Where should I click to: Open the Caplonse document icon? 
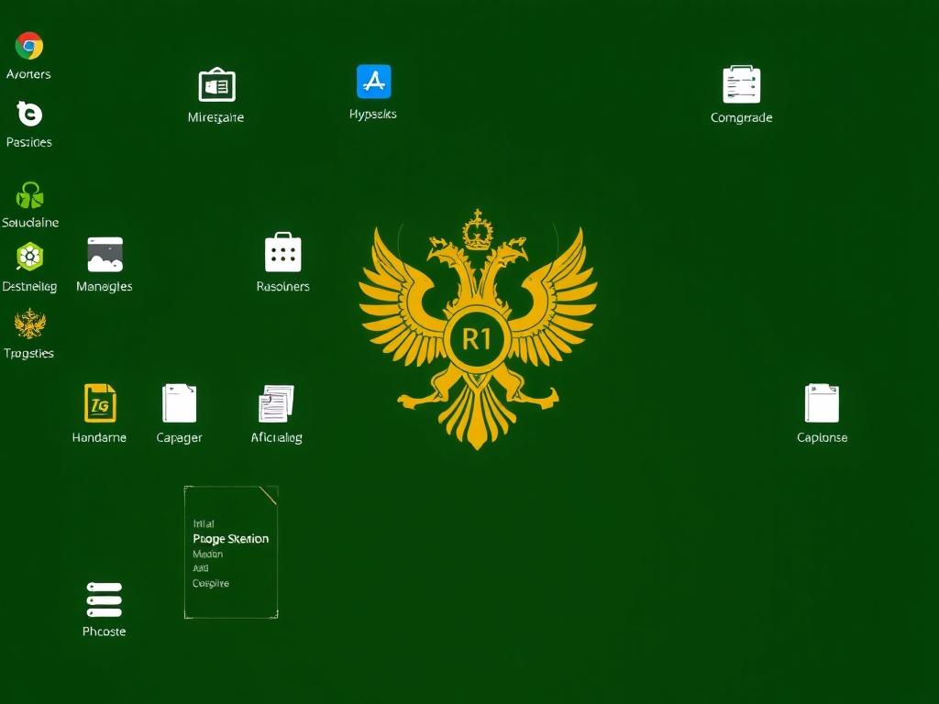[822, 403]
